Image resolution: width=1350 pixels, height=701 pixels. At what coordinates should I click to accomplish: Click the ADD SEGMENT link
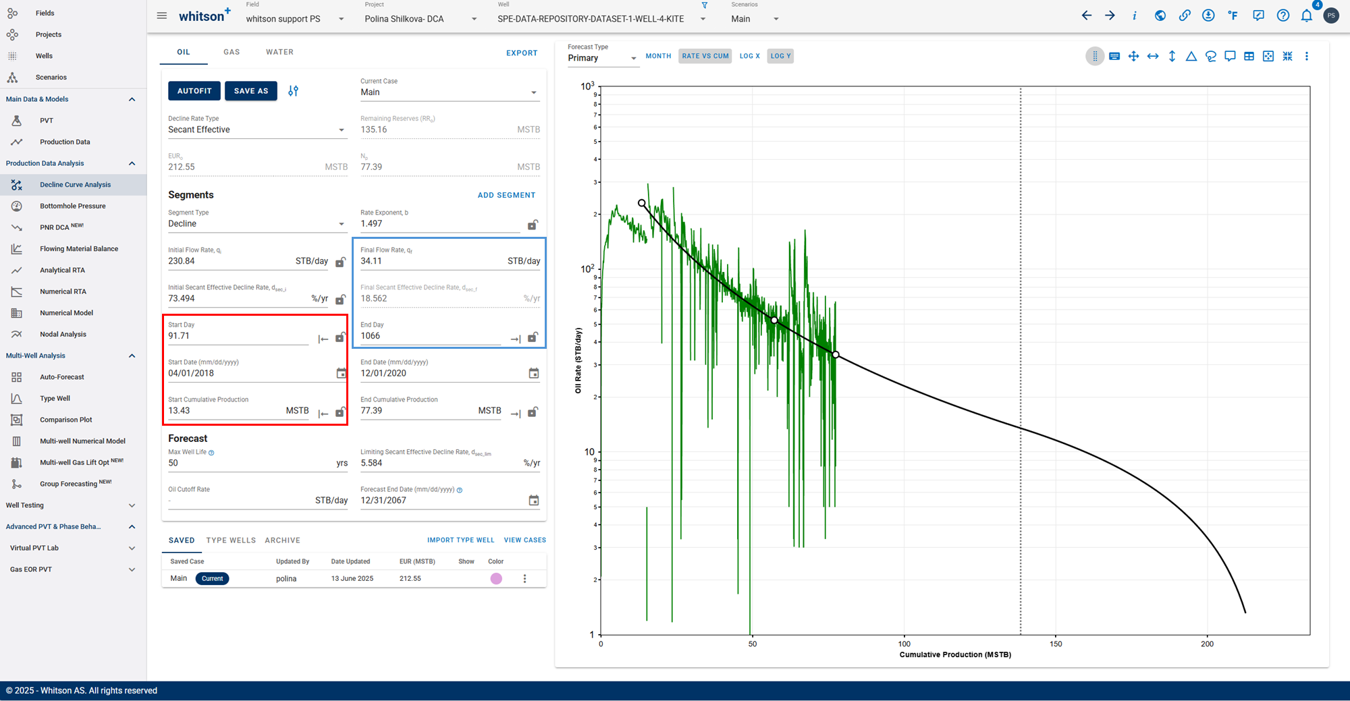[506, 195]
